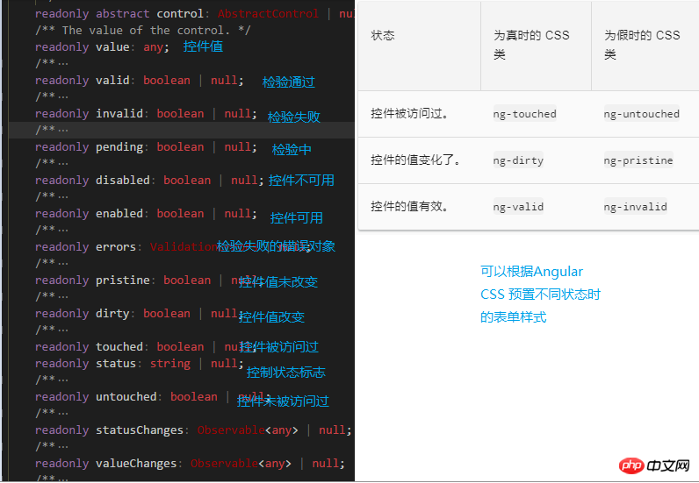Select the 'ng-pristine' class cell
Image resolution: width=699 pixels, height=483 pixels.
tap(638, 160)
